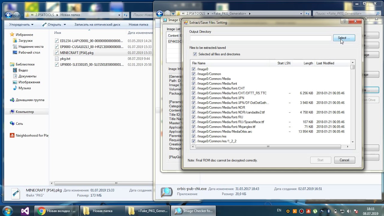Viewport: 384px width, 216px height.
Task: Sort by the Last Modified column header
Action: 332,63
